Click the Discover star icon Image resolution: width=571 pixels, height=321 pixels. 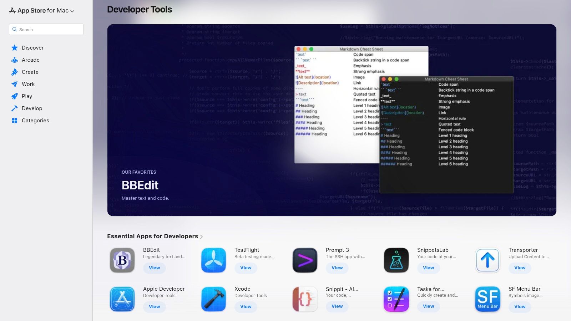pyautogui.click(x=14, y=47)
